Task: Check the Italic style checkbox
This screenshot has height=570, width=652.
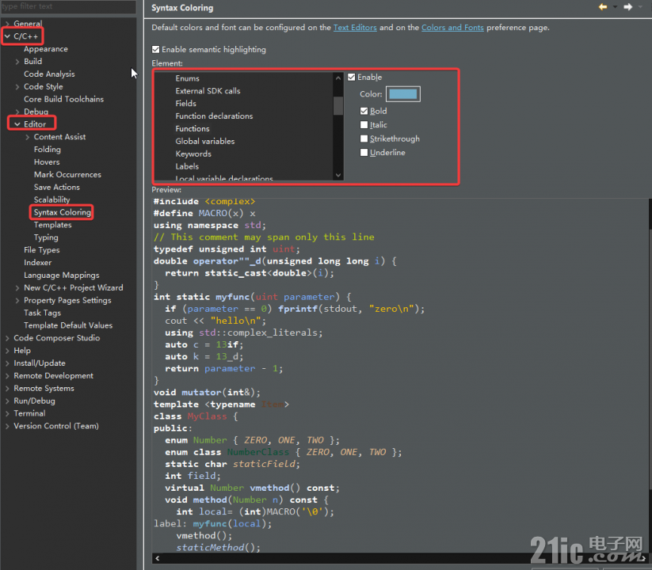Action: 364,124
